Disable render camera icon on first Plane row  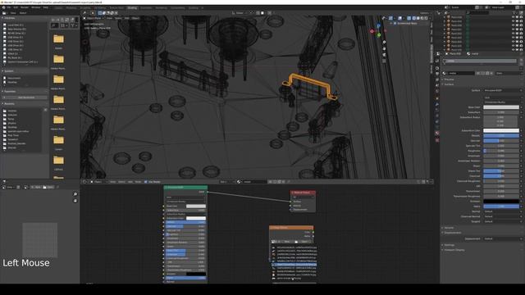(521, 17)
